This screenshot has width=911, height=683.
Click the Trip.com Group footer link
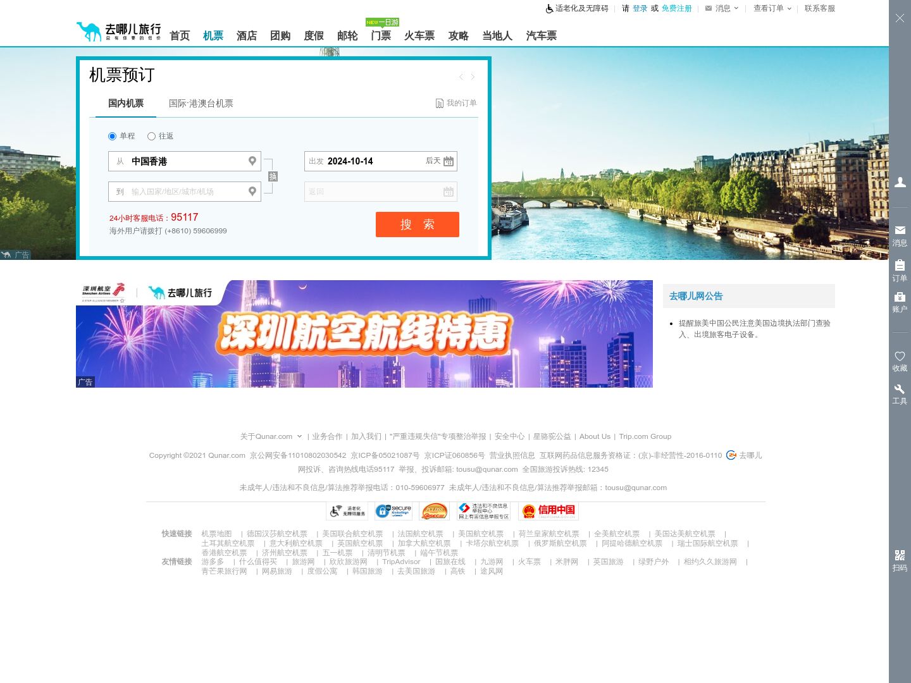coord(645,436)
